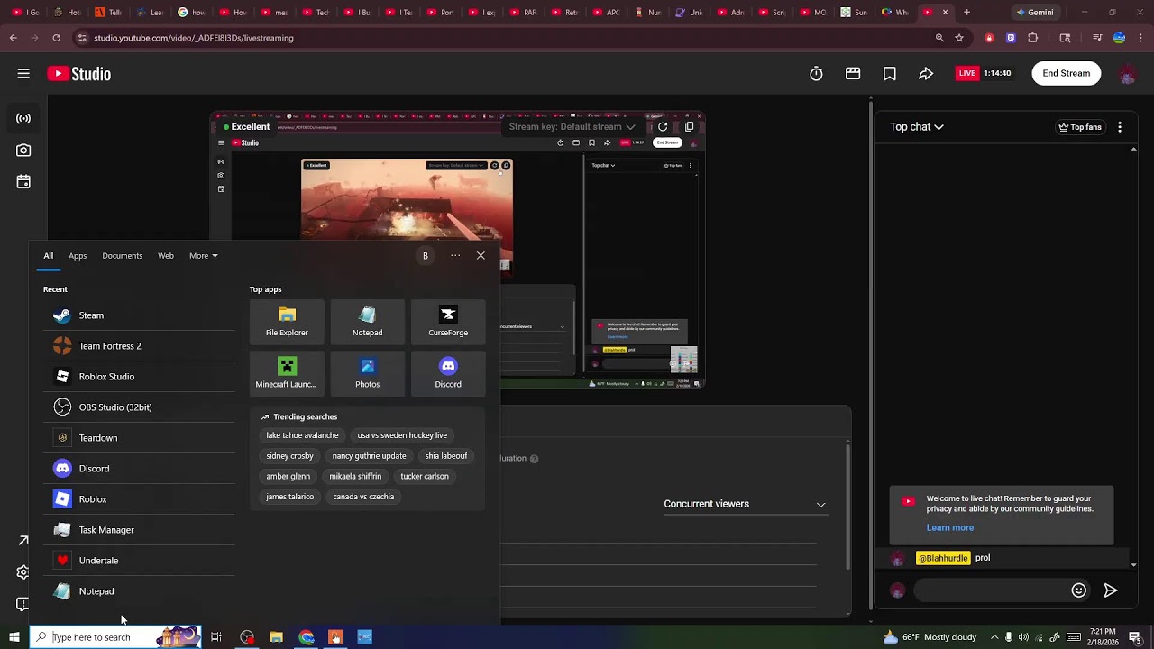1154x649 pixels.
Task: Open Studio settings gear in left sidebar
Action: tap(23, 572)
